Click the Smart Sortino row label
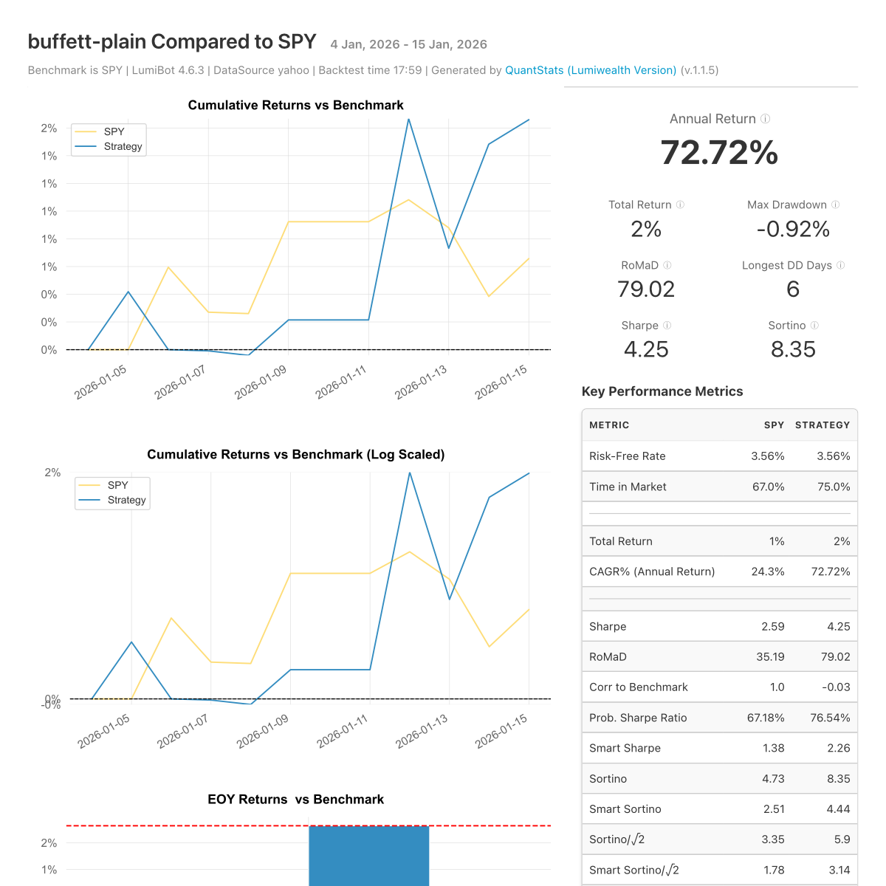The width and height of the screenshot is (886, 886). tap(625, 809)
